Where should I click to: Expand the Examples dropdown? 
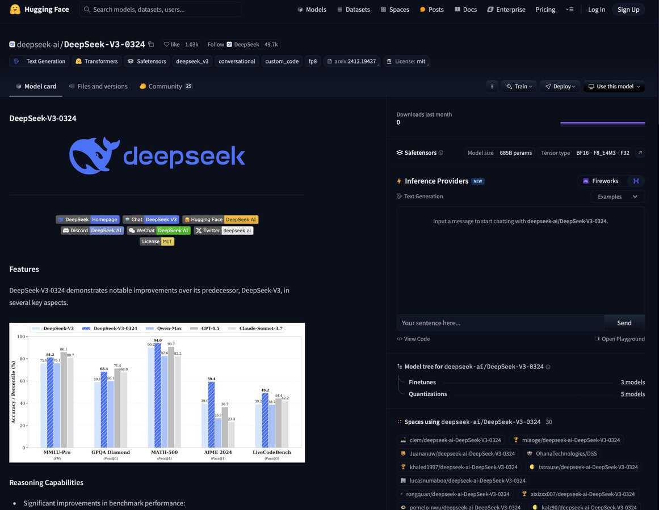617,197
